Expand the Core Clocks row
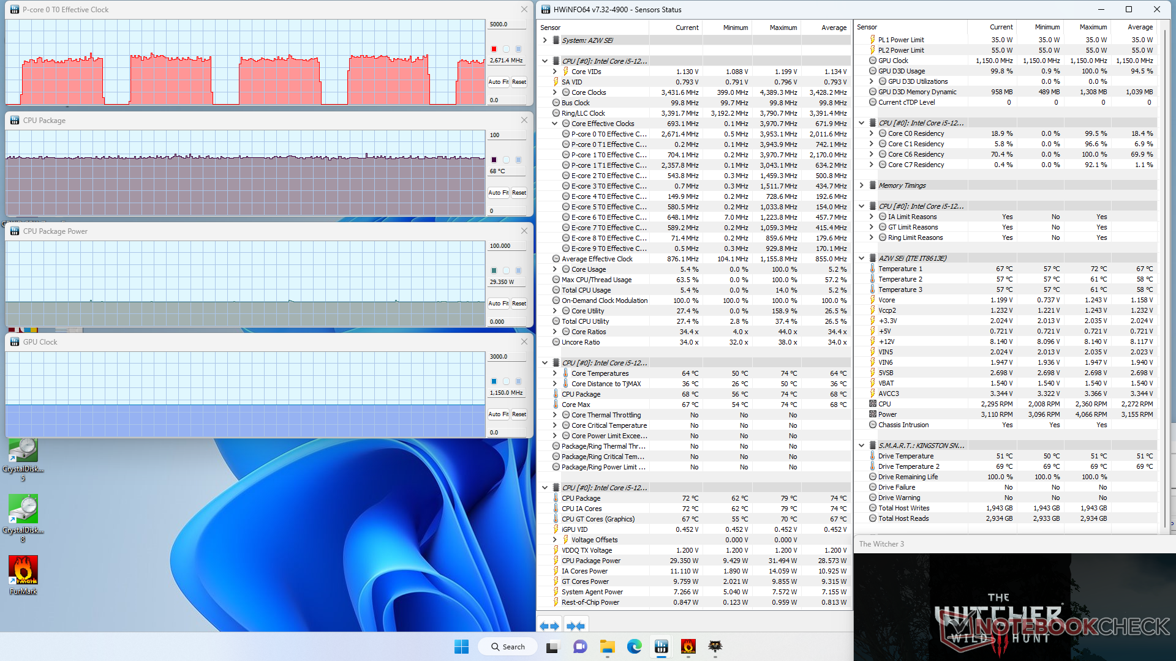The width and height of the screenshot is (1176, 661). pyautogui.click(x=555, y=92)
